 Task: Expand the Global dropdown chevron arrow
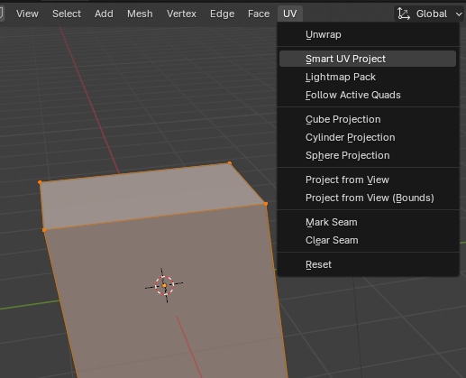[x=459, y=14]
